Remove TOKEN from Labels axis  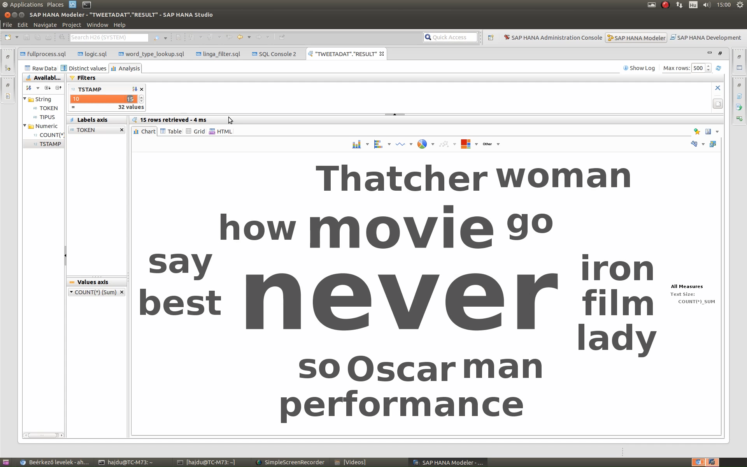122,130
